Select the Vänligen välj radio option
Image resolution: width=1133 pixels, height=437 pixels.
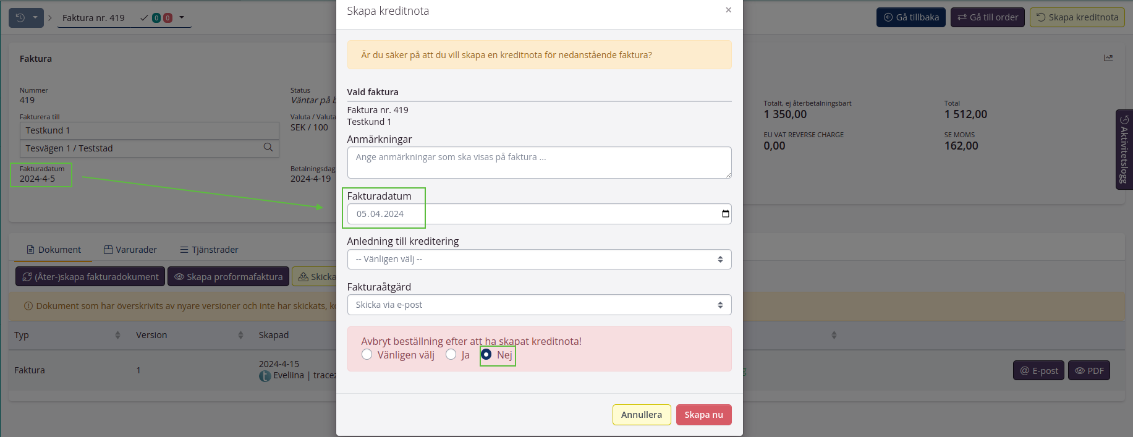tap(367, 355)
